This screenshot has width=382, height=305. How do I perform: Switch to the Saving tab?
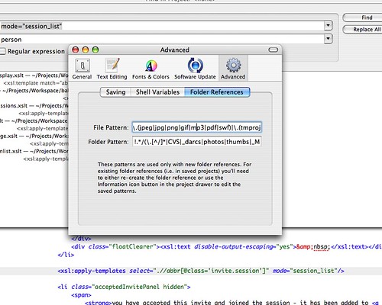[x=115, y=92]
